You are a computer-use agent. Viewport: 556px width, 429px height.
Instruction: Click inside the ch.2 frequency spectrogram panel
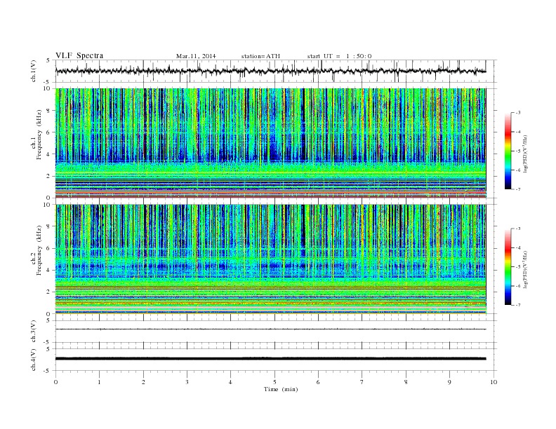point(270,259)
